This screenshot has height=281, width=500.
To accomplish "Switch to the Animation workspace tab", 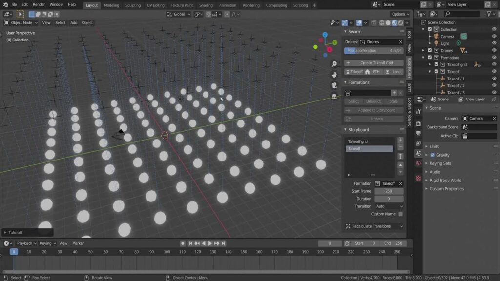I will (228, 5).
